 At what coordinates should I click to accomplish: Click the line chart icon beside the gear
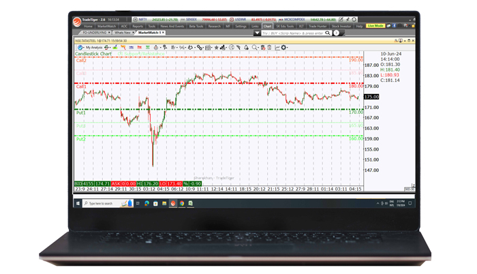coord(277,48)
